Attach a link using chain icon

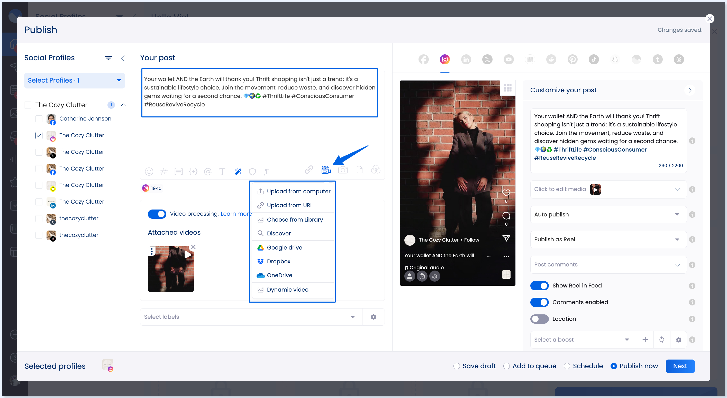click(309, 170)
